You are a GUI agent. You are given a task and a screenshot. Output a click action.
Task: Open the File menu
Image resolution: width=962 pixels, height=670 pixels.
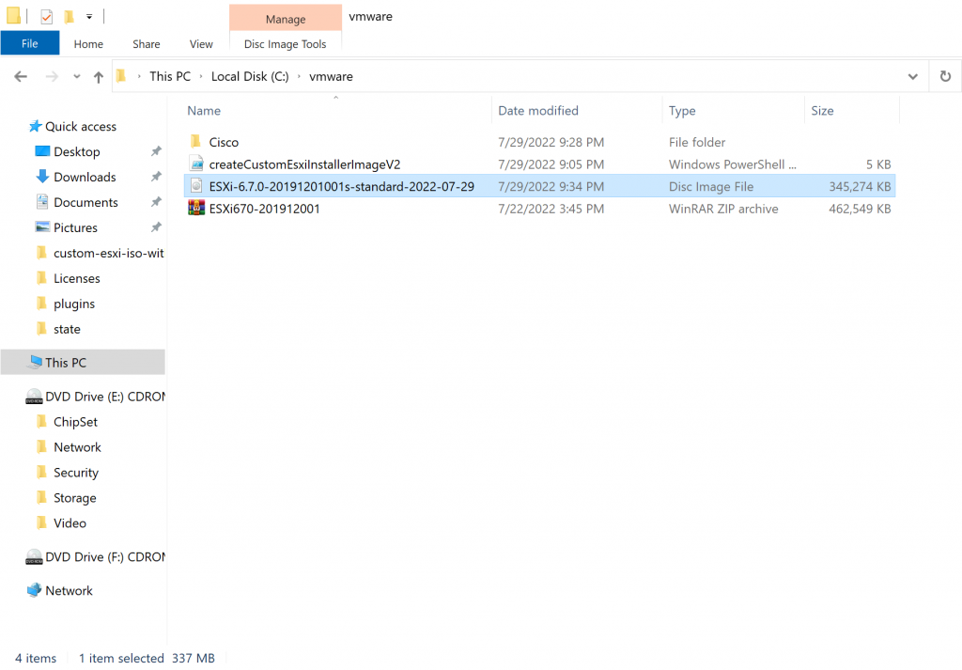[29, 43]
